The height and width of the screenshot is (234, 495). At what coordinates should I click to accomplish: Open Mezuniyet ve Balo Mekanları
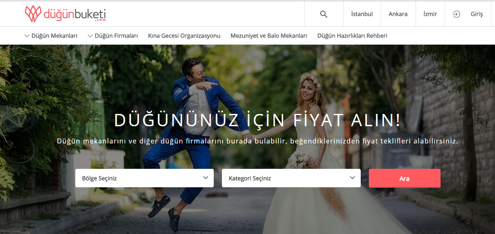click(x=269, y=36)
